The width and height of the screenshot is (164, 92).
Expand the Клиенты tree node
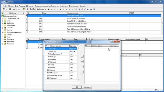pos(3,28)
